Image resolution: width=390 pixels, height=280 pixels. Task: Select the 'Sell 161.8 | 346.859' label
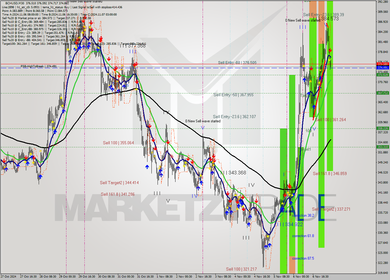tap(330, 173)
